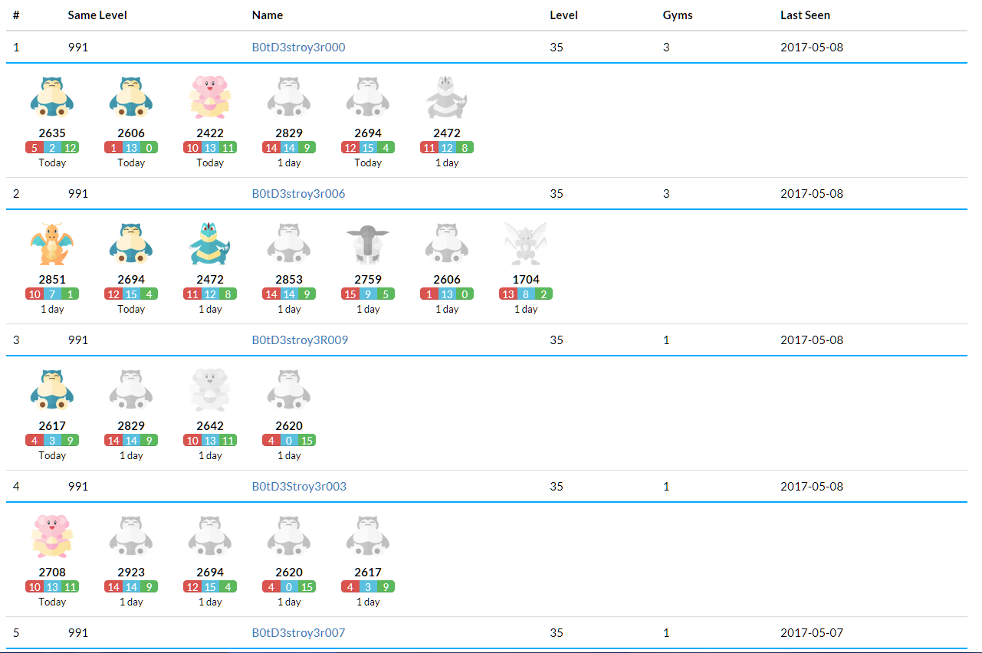The width and height of the screenshot is (982, 653).
Task: Select colored 2617 CP Snorlax icon for B0tD3stroy3R009
Action: [x=52, y=389]
